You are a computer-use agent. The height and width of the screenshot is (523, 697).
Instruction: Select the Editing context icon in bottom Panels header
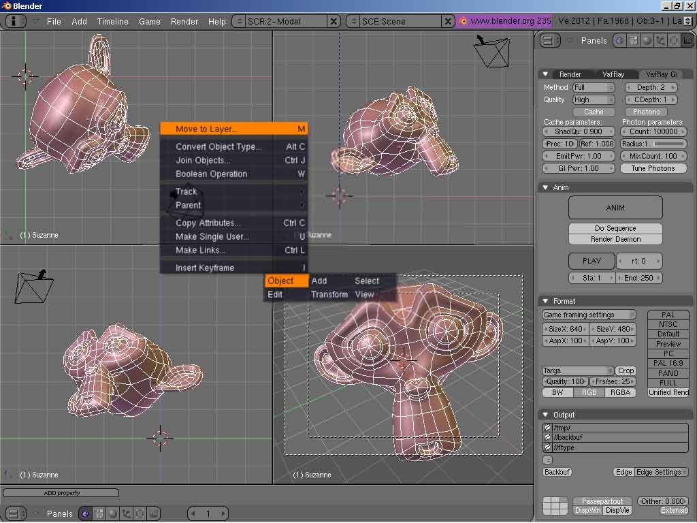tap(140, 513)
